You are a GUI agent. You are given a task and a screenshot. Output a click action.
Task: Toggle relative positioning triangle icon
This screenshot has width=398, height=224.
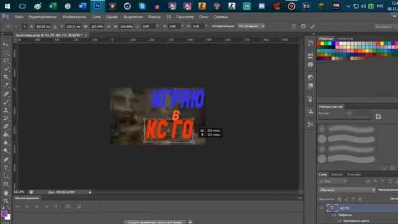(55, 26)
